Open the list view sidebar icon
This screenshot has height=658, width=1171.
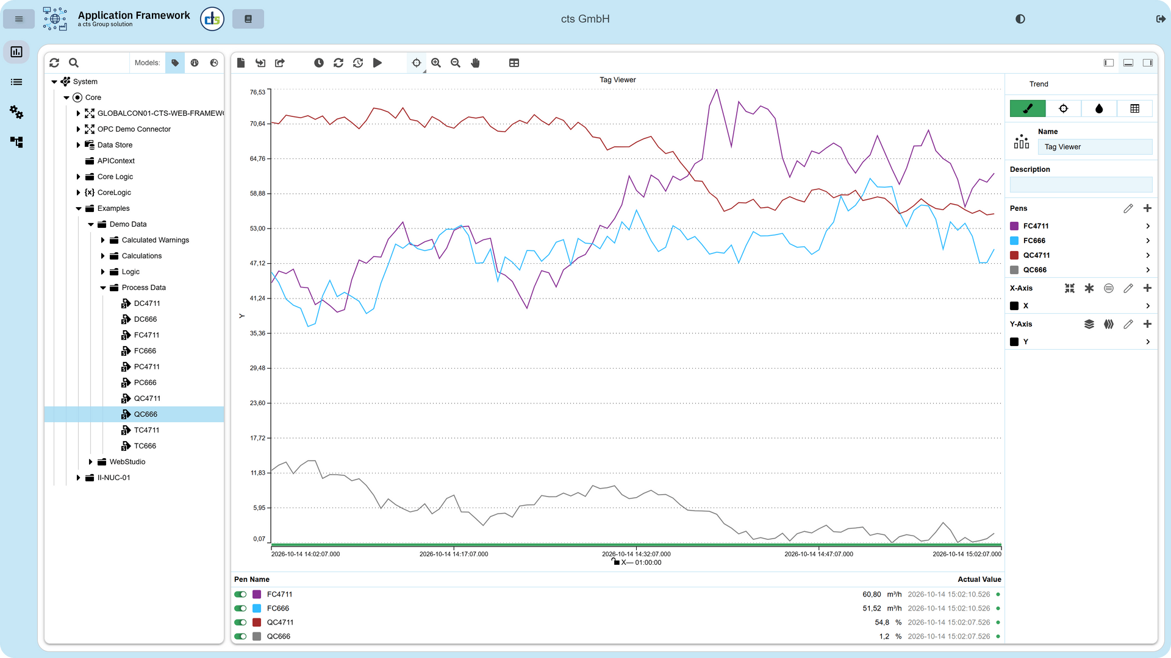tap(16, 82)
